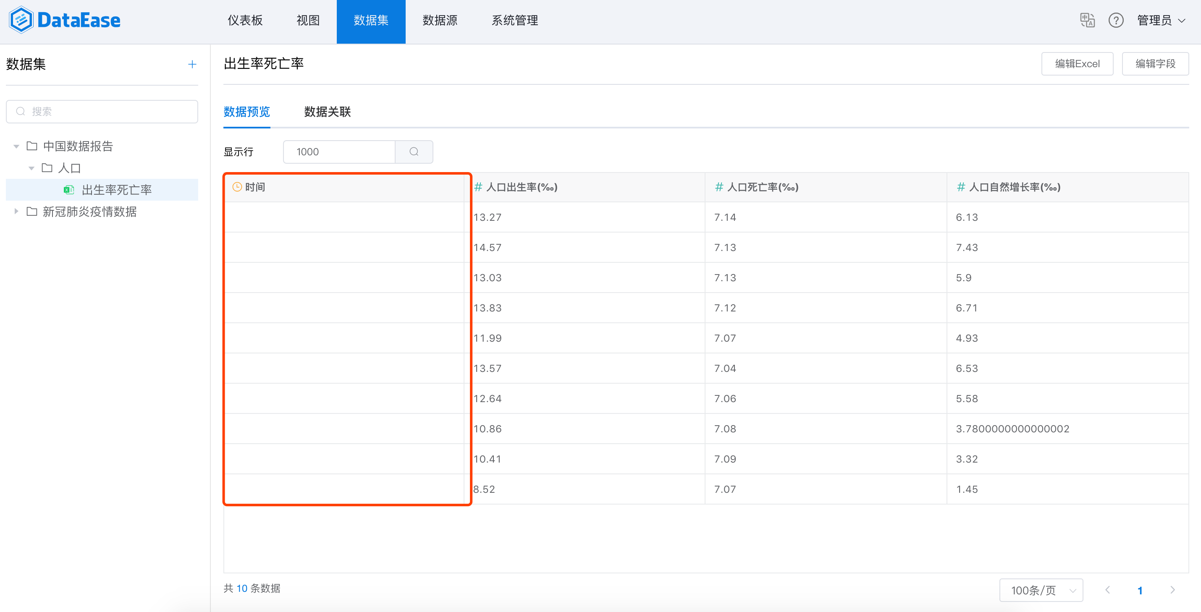Viewport: 1201px width, 612px height.
Task: Open the 数据源 menu
Action: 440,21
